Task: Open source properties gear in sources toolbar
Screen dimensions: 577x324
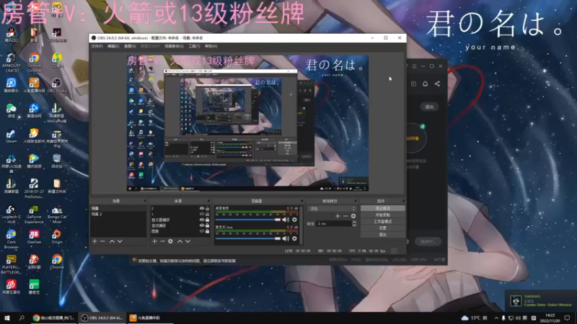Action: coord(170,241)
